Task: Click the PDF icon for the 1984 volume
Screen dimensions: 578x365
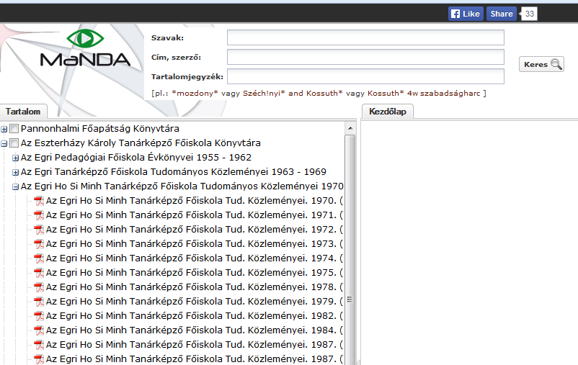Action: [39, 330]
